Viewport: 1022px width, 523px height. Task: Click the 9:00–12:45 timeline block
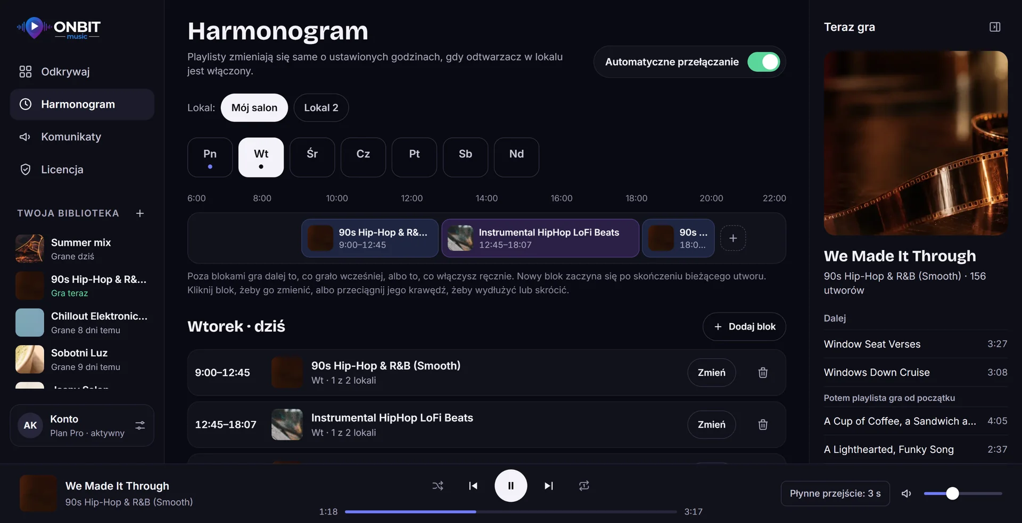(x=370, y=238)
